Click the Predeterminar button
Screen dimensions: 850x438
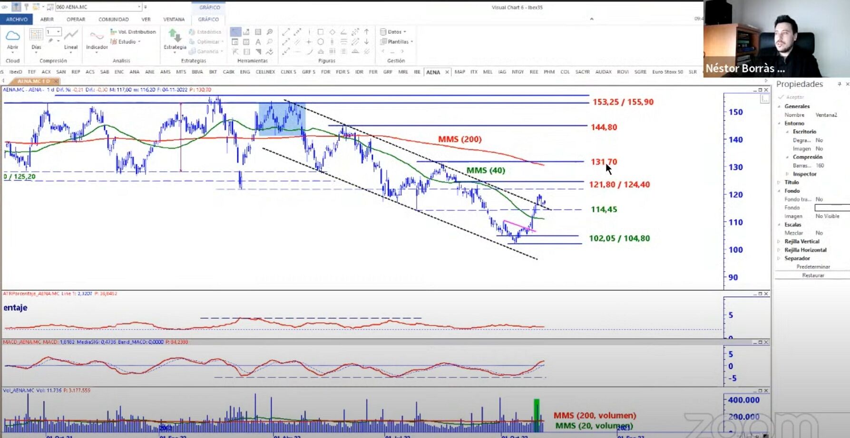point(813,267)
